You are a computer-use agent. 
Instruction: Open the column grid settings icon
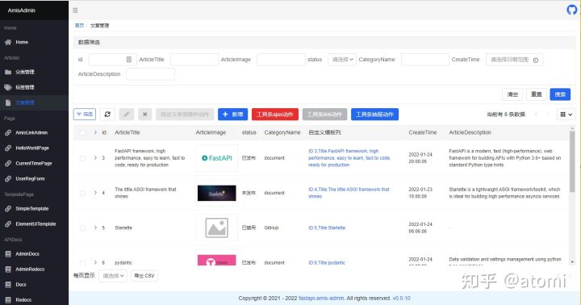click(x=566, y=115)
